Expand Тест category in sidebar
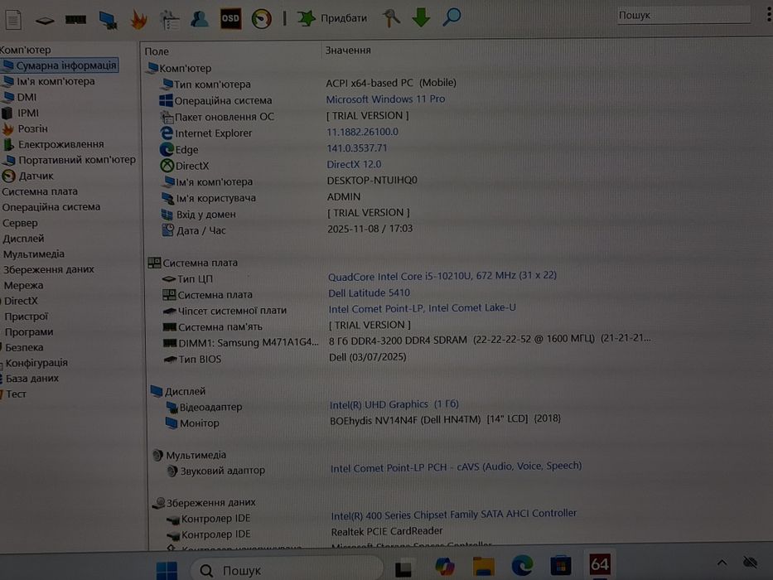This screenshot has width=773, height=580. [15, 394]
